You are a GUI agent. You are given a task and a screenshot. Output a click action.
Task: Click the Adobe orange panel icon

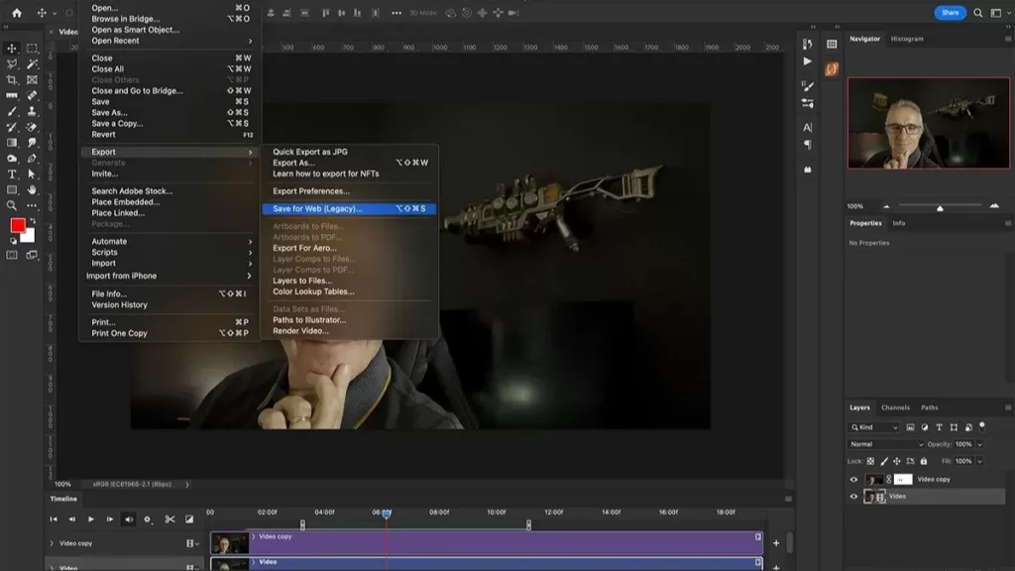832,68
